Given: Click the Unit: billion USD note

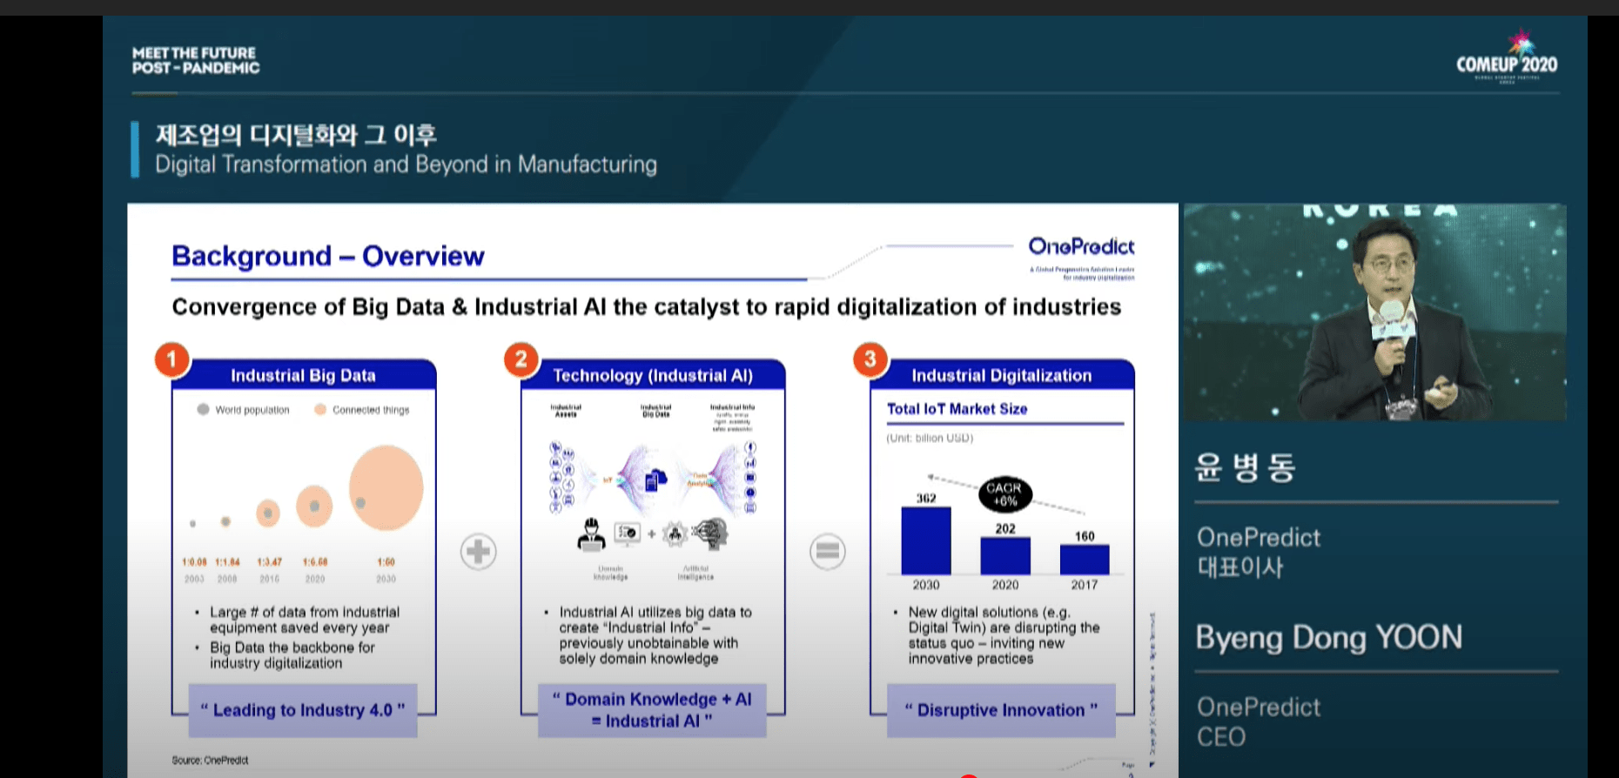Looking at the screenshot, I should (x=930, y=438).
